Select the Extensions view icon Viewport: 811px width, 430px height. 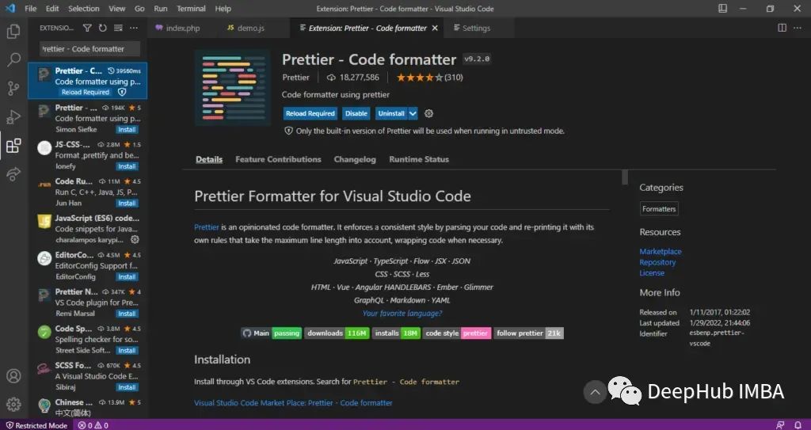click(x=13, y=146)
